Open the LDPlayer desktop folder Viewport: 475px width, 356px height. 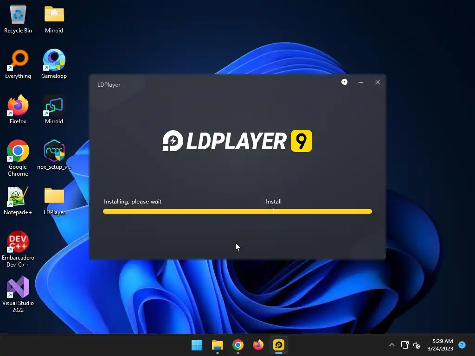click(x=54, y=201)
